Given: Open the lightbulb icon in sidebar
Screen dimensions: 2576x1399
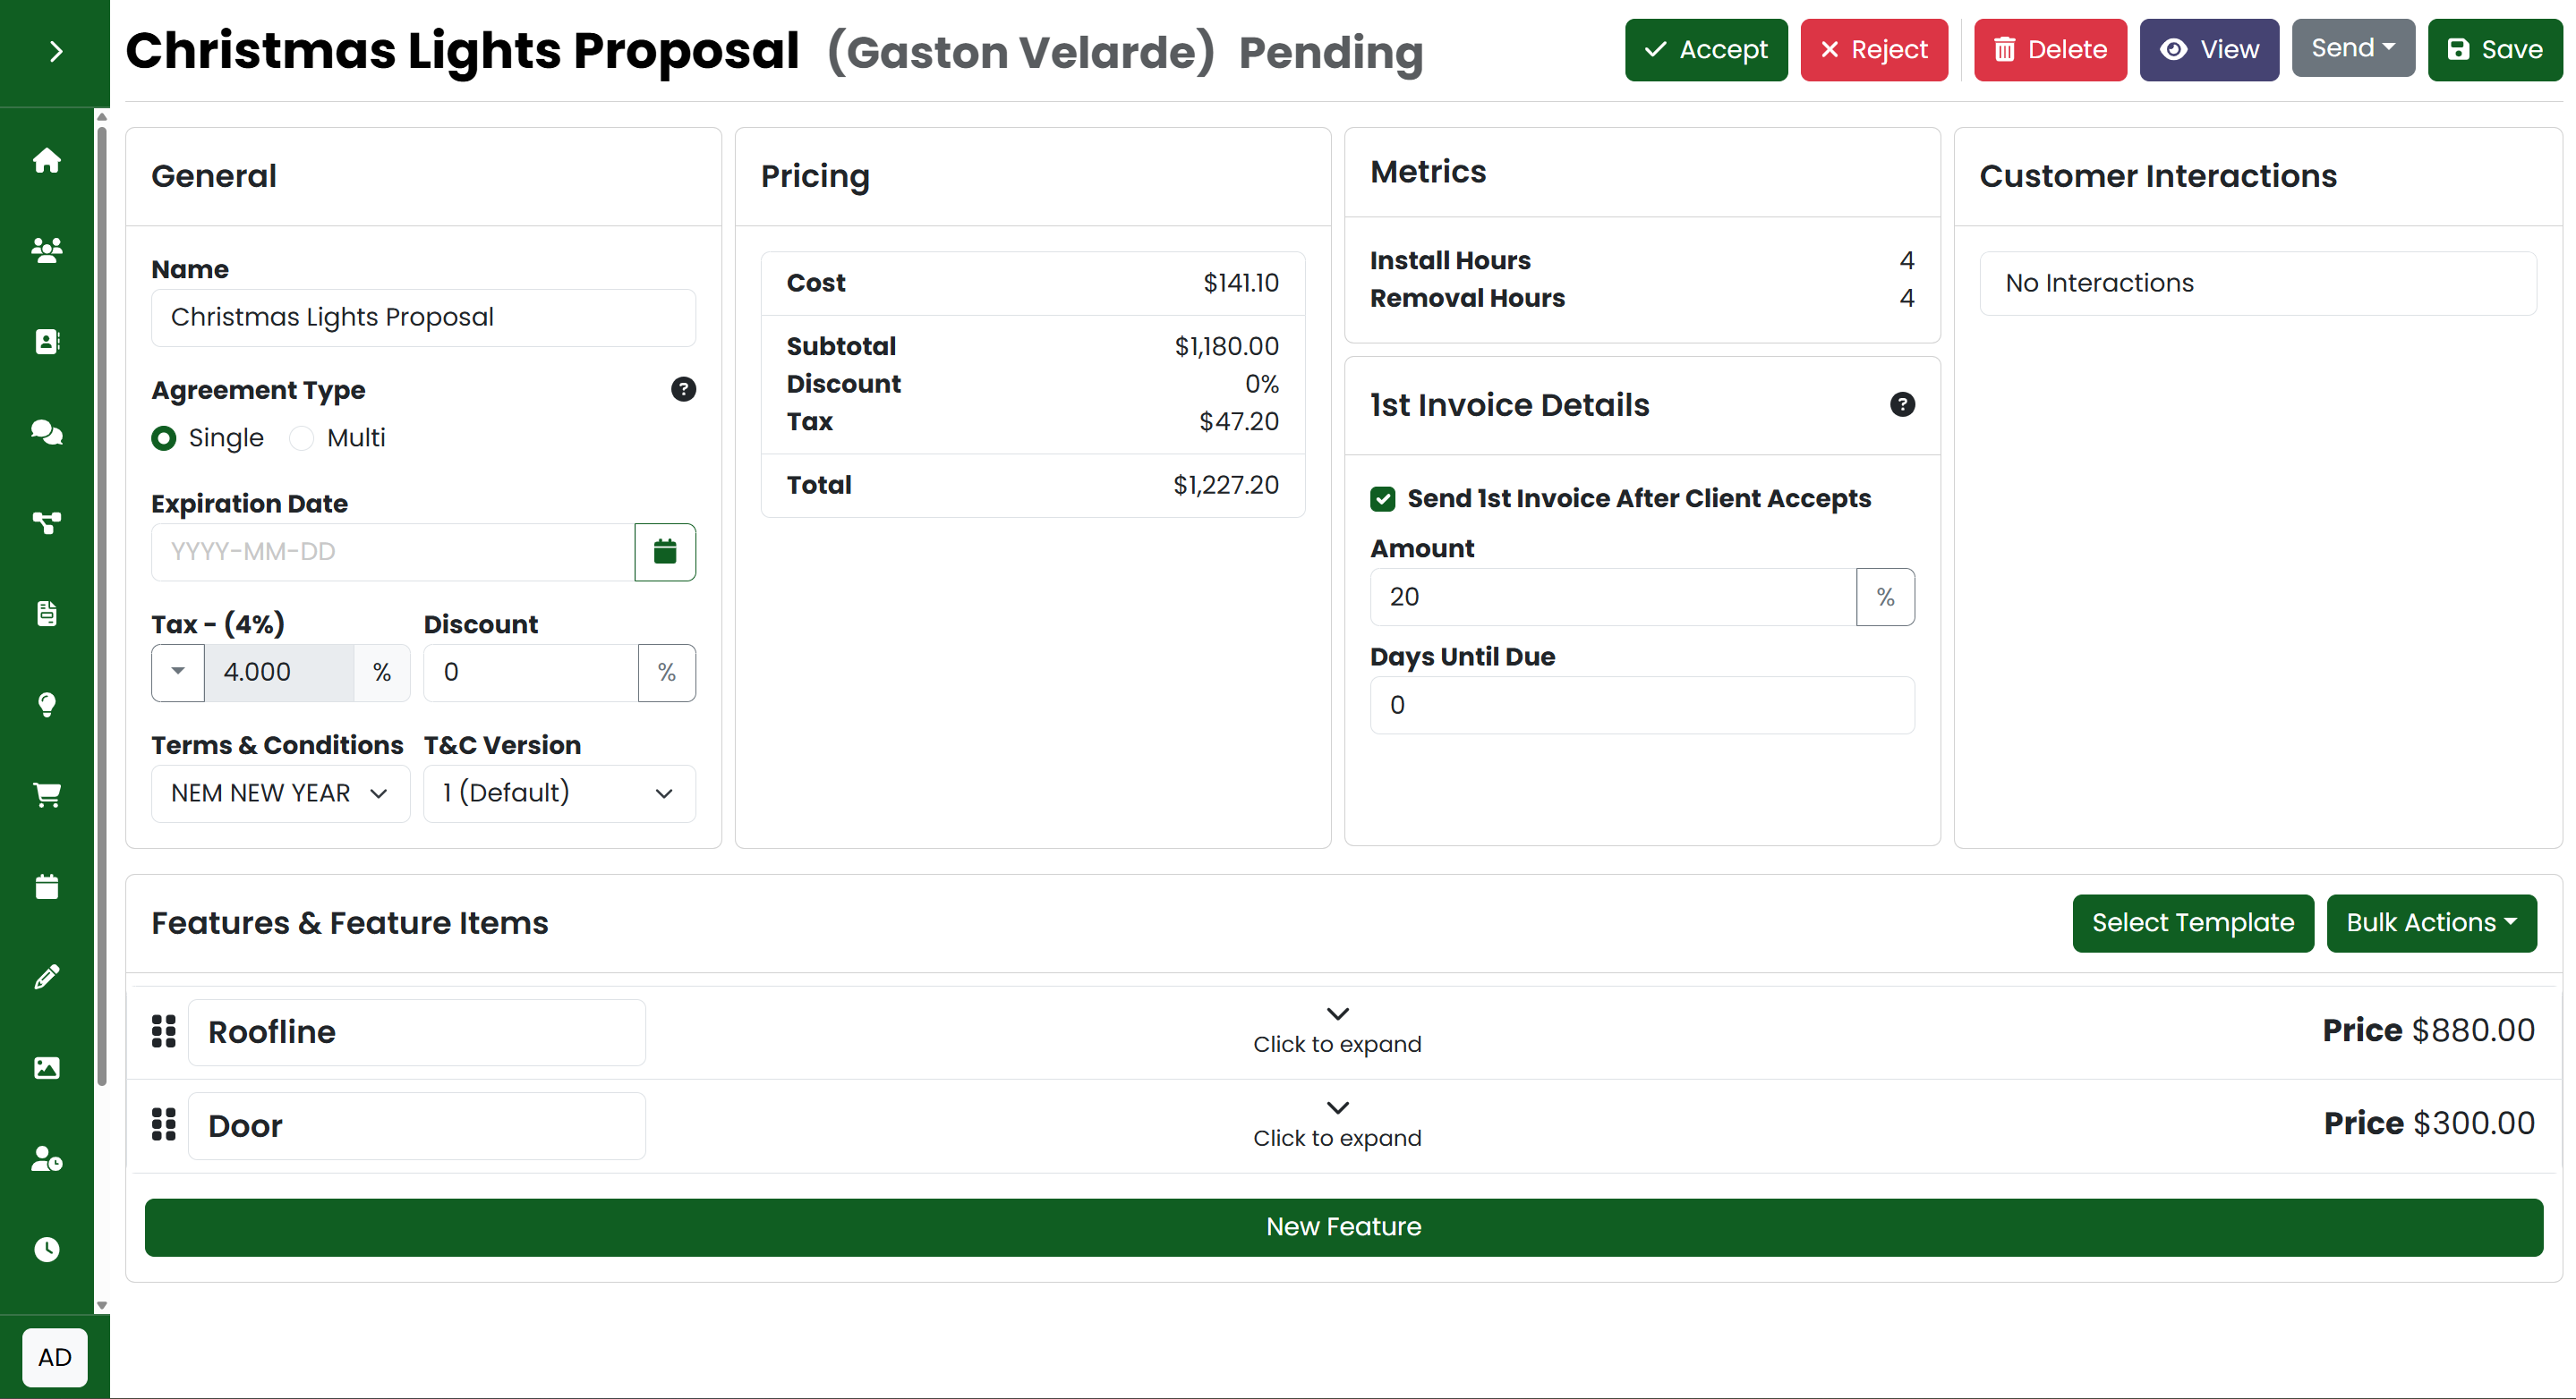Looking at the screenshot, I should click(x=47, y=705).
